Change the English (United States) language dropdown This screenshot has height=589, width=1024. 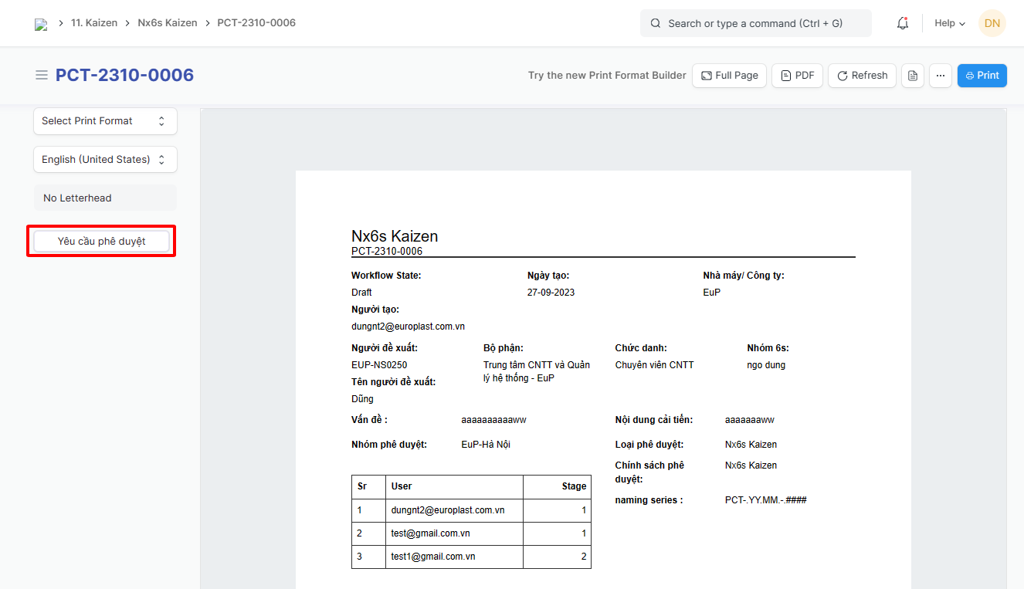pyautogui.click(x=105, y=160)
